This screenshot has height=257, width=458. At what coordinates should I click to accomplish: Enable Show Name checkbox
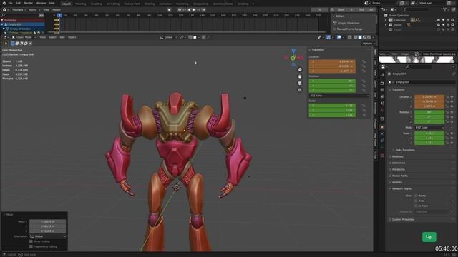tap(416, 196)
